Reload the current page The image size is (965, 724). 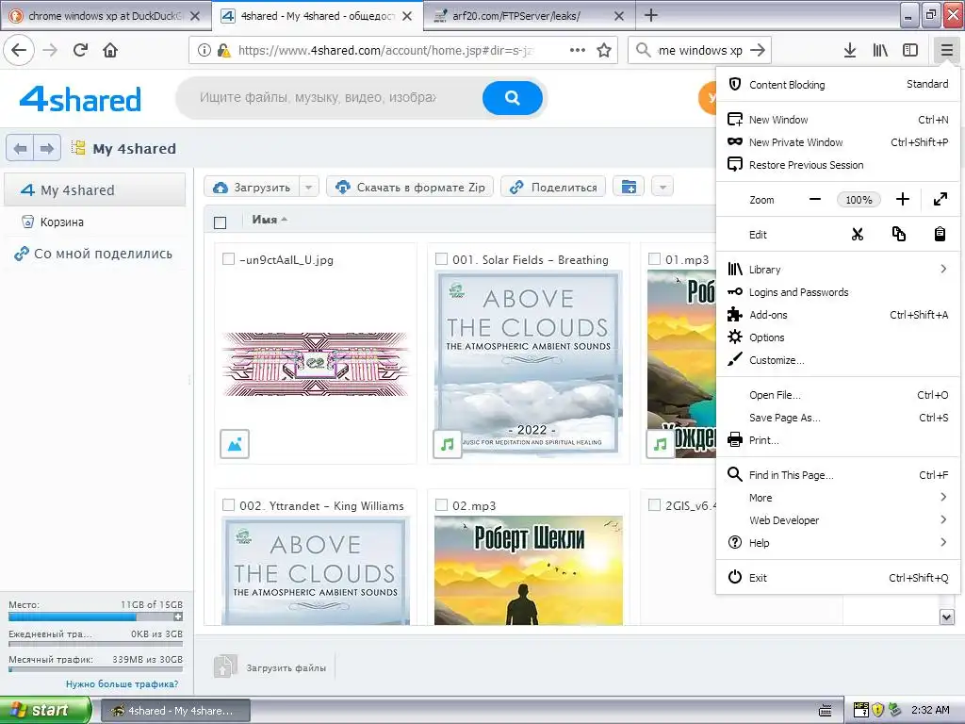(81, 50)
